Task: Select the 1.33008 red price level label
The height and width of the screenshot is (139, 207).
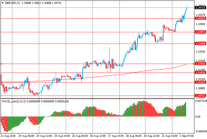Action: pyautogui.click(x=200, y=44)
